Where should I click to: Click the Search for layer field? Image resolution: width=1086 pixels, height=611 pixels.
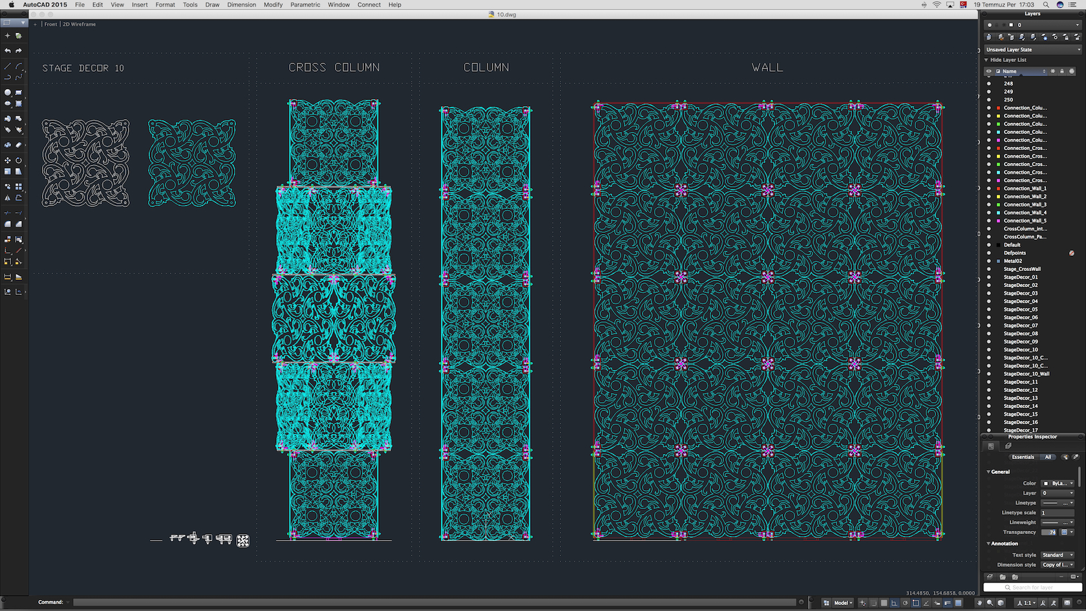(1032, 587)
